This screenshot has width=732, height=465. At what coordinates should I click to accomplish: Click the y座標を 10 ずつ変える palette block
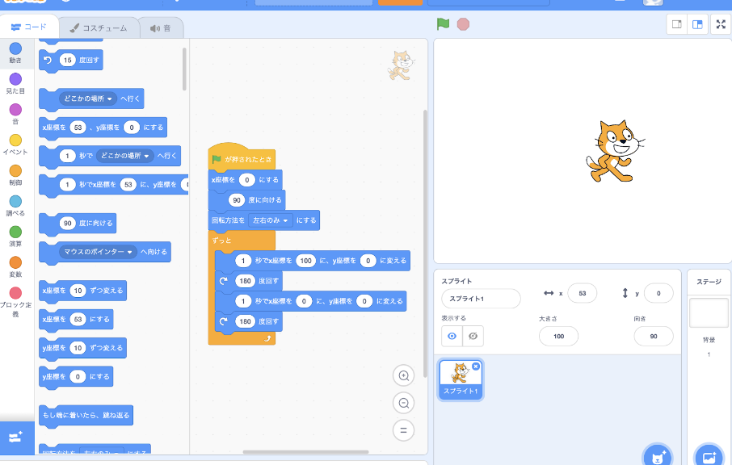82,348
